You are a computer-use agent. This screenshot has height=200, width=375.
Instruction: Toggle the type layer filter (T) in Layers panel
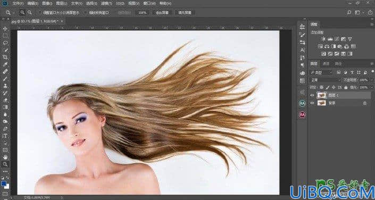[x=352, y=72]
